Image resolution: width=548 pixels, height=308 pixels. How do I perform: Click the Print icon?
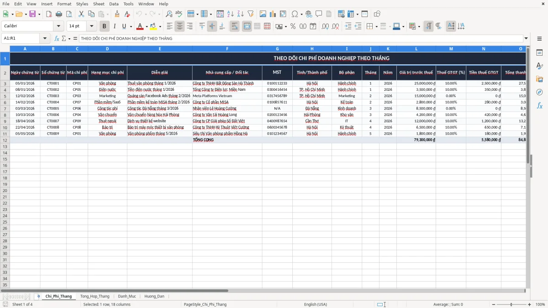coord(59,14)
